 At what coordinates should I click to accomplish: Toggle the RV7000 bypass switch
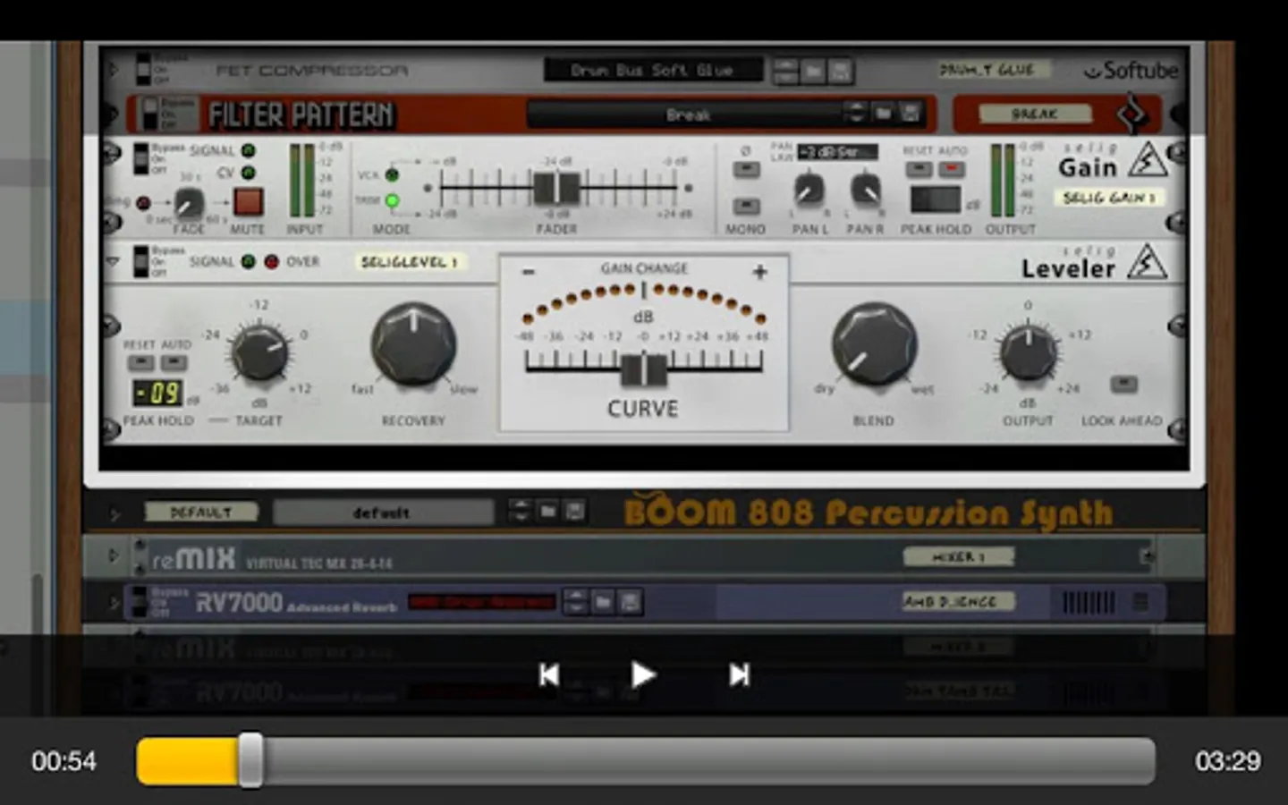140,602
